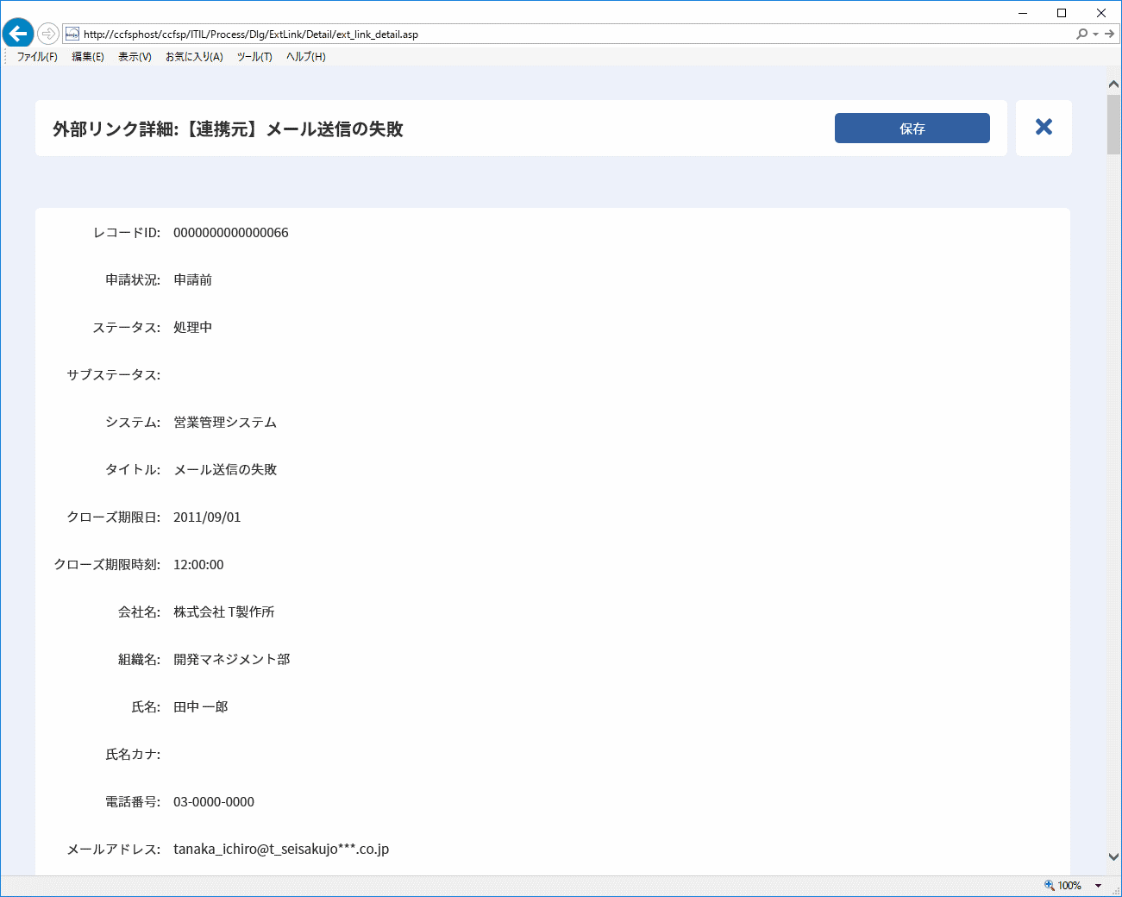
Task: Open the address bar search dropdown arrow
Action: tap(1096, 34)
